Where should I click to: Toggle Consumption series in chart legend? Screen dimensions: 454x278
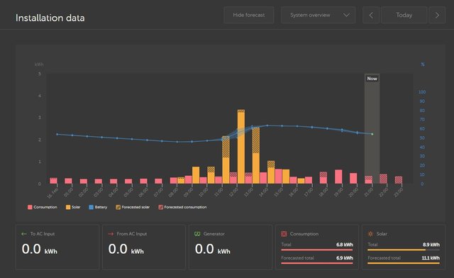(x=43, y=207)
